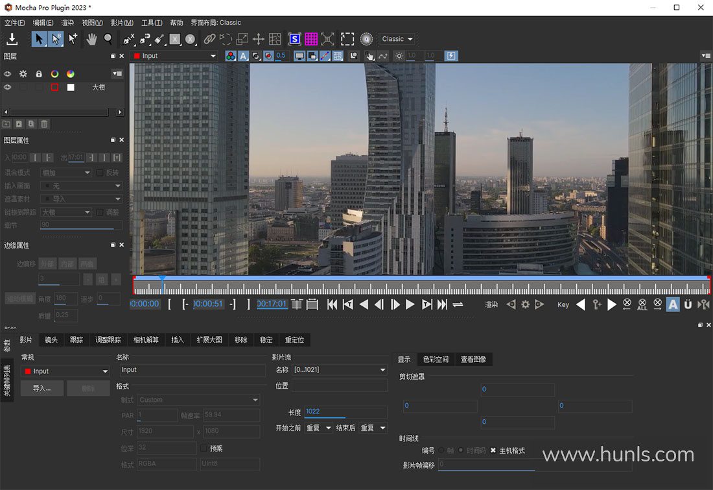Switch to the 色彩空间 tab
This screenshot has height=490, width=713.
point(436,360)
